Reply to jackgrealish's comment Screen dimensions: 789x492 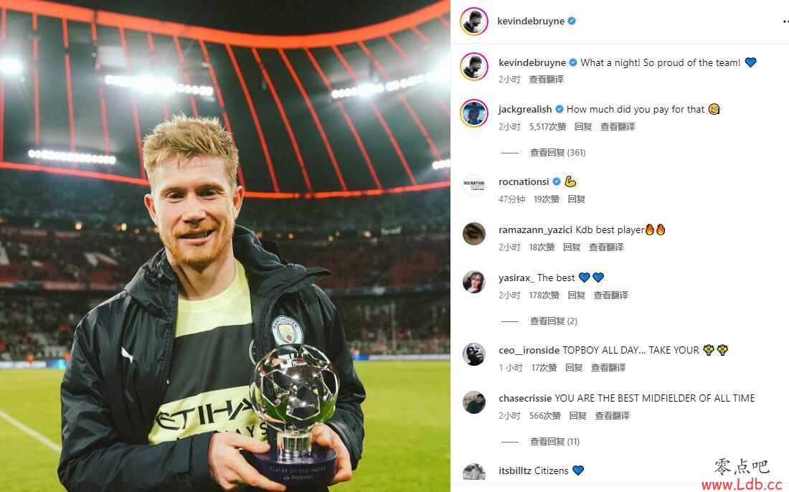click(583, 127)
